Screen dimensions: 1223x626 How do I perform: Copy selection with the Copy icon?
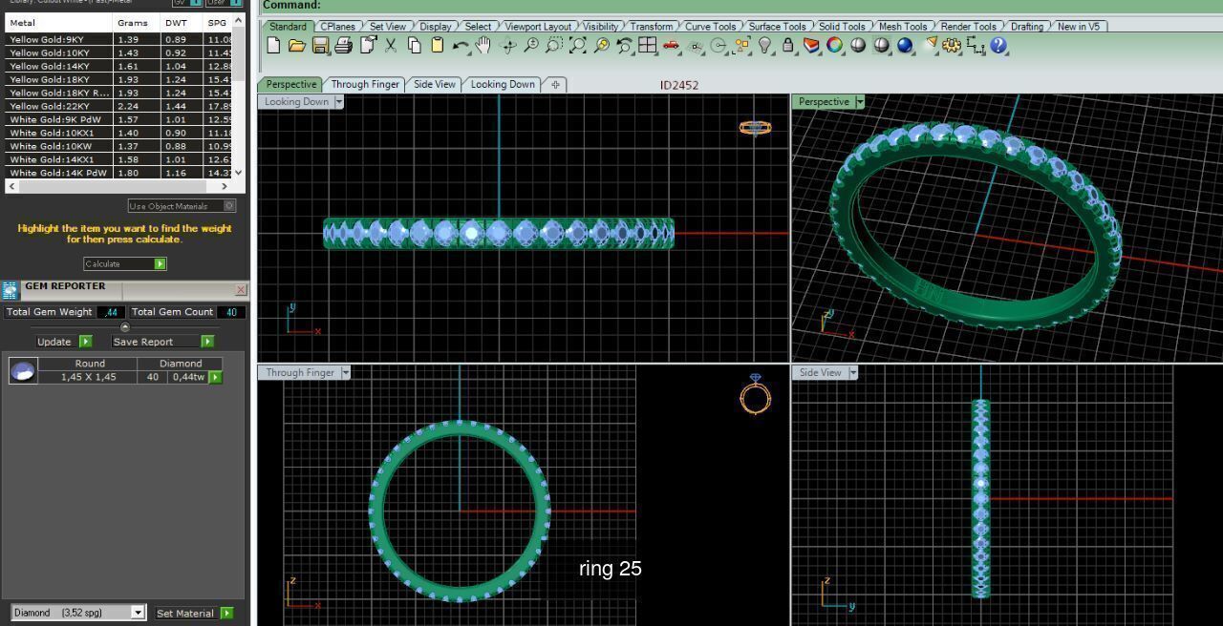(x=414, y=45)
